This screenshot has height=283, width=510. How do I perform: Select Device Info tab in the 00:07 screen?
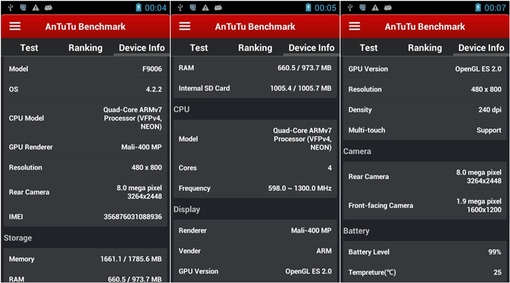coord(481,48)
